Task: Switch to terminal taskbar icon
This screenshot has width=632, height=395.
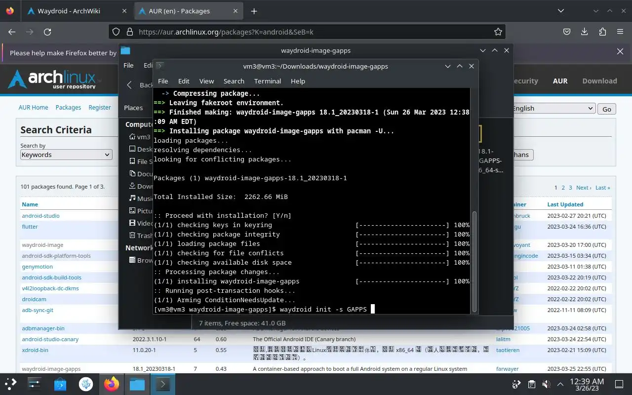Action: 163,384
